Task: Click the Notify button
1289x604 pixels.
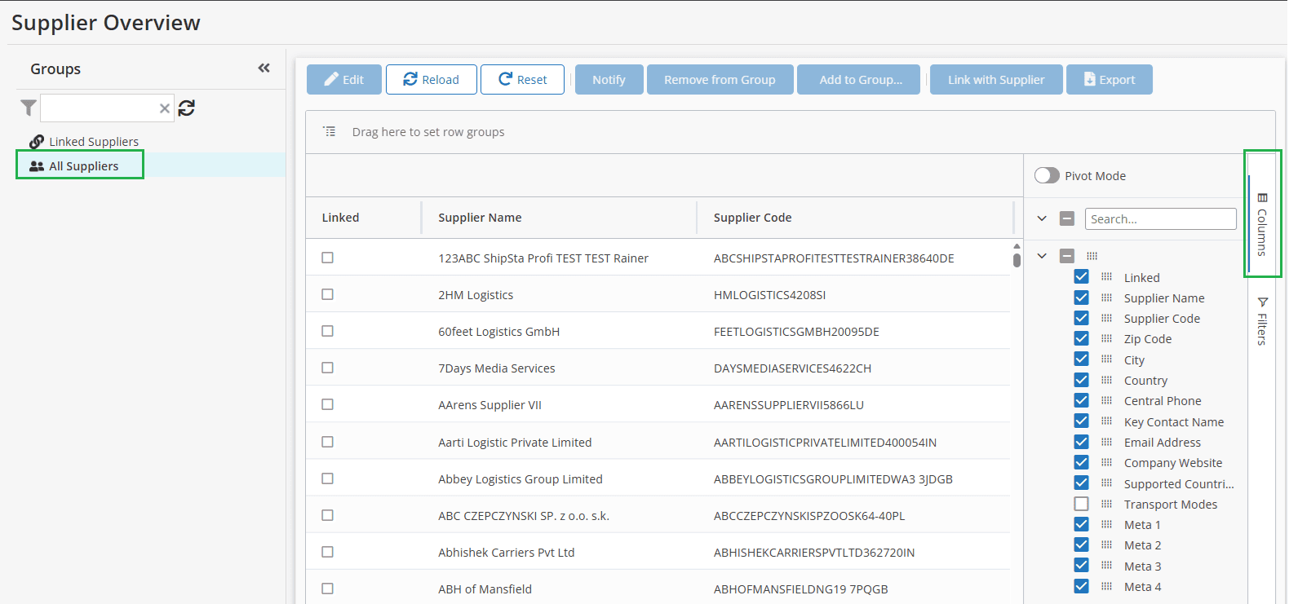Action: (x=609, y=80)
